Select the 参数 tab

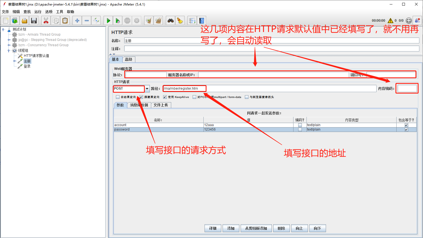click(120, 105)
